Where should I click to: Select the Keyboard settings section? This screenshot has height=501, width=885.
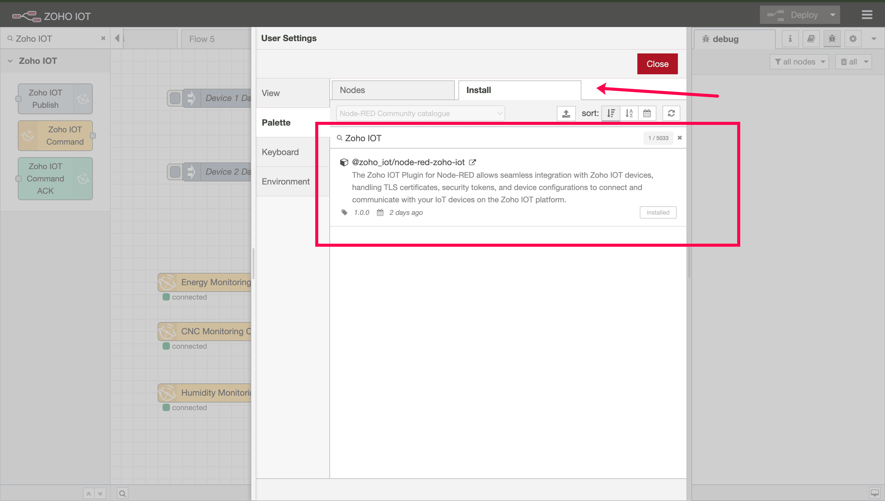point(280,152)
